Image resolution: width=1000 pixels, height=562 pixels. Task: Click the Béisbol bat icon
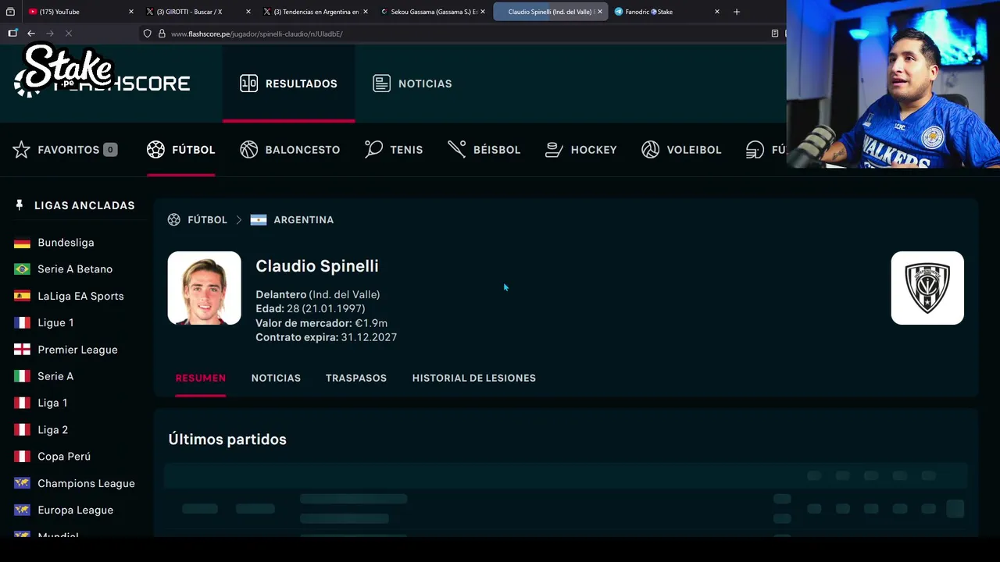[456, 149]
